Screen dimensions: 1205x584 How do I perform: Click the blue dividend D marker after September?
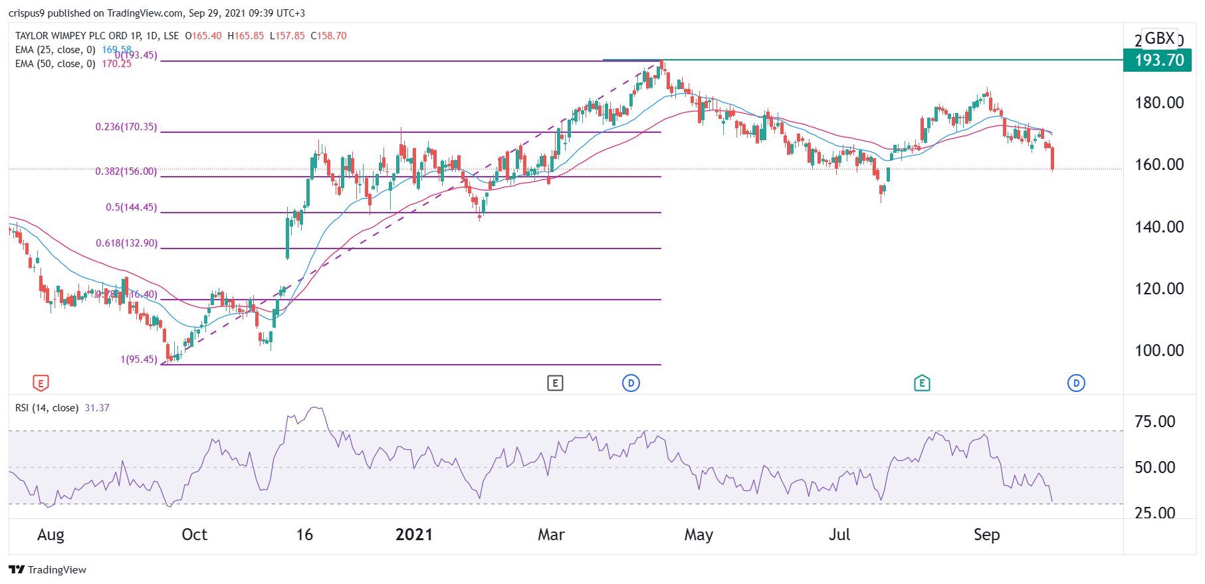[1076, 383]
